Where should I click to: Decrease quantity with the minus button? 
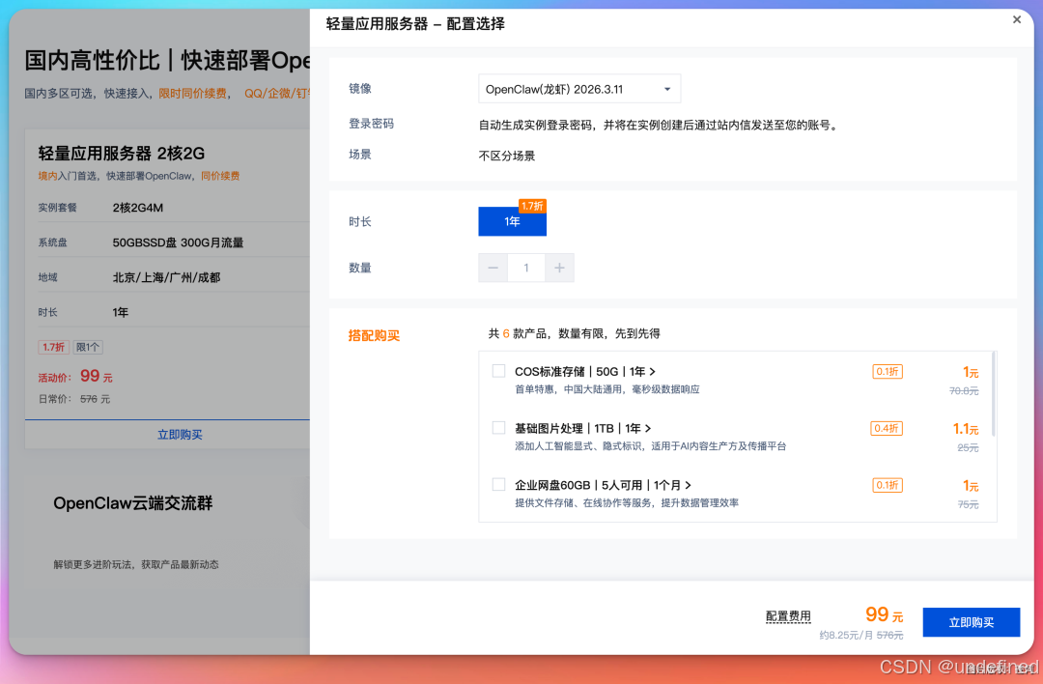(493, 268)
